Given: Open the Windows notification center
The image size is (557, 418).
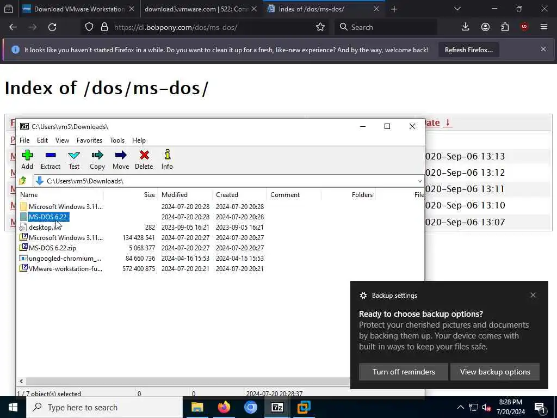Looking at the screenshot, I should pyautogui.click(x=540, y=407).
